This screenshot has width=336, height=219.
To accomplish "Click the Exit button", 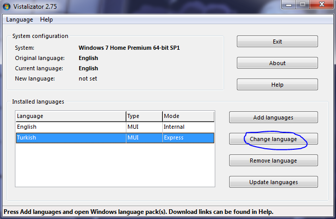I will [277, 42].
